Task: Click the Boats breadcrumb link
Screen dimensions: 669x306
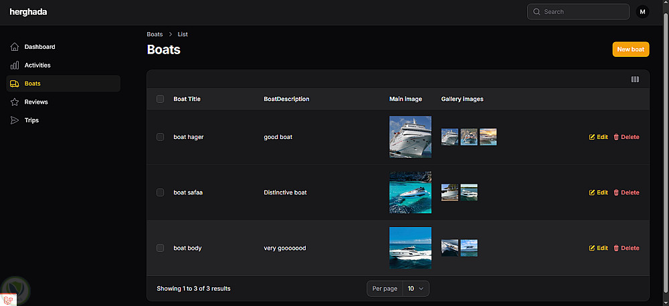Action: (155, 34)
